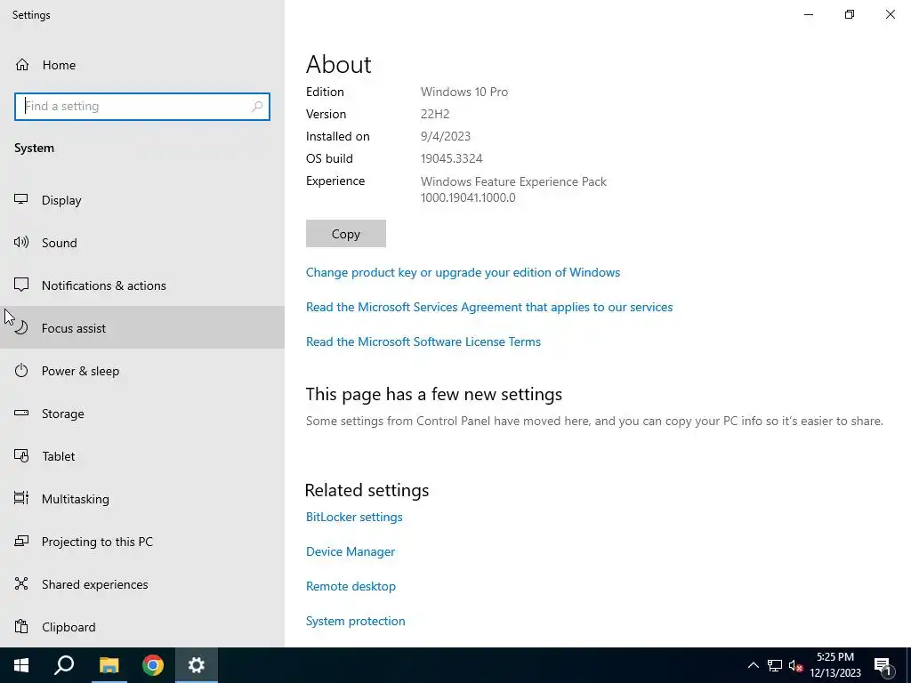
Task: Copy Windows specifications with Copy button
Action: click(x=346, y=234)
